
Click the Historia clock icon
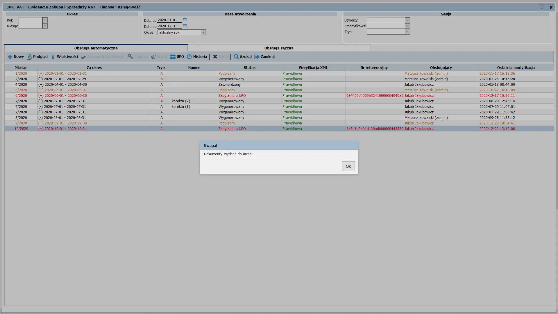coord(189,57)
